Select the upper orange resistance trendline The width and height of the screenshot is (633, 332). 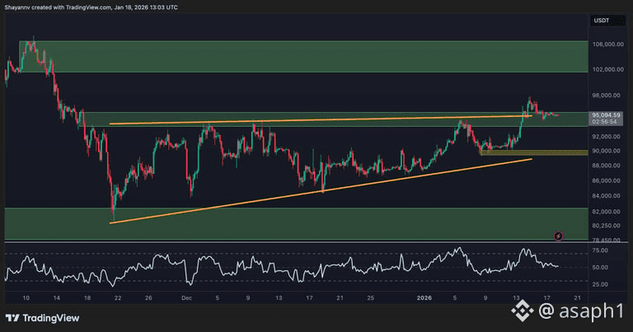(321, 119)
